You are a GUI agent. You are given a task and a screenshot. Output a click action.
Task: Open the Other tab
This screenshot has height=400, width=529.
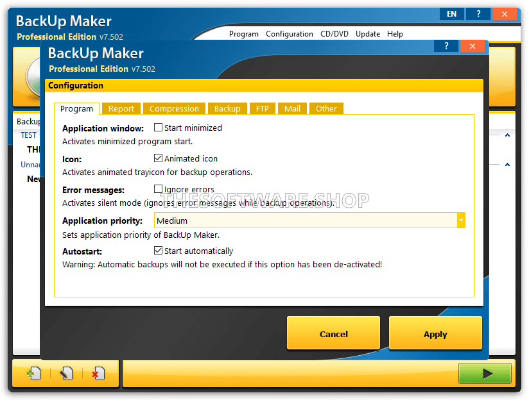coord(326,108)
